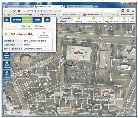Screen dimensions: 138x118
Task: Expand hidden bookmarks chevron
Action: (114, 15)
